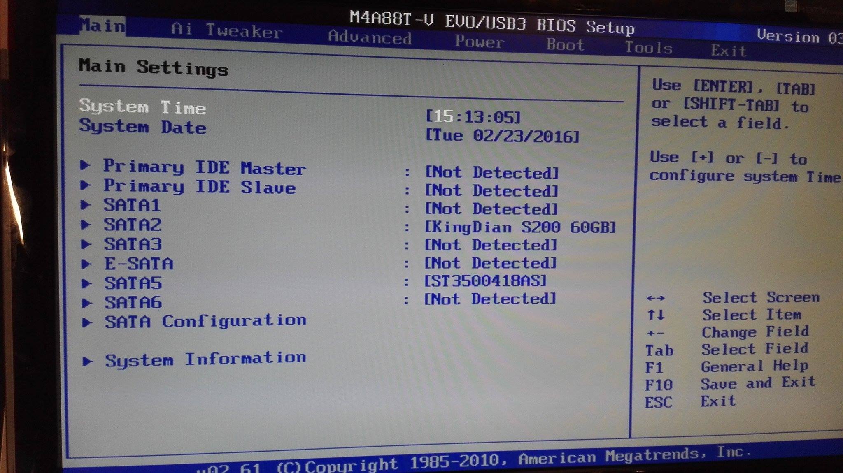Viewport: 843px width, 473px height.
Task: Click the System Time value field
Action: (x=473, y=117)
